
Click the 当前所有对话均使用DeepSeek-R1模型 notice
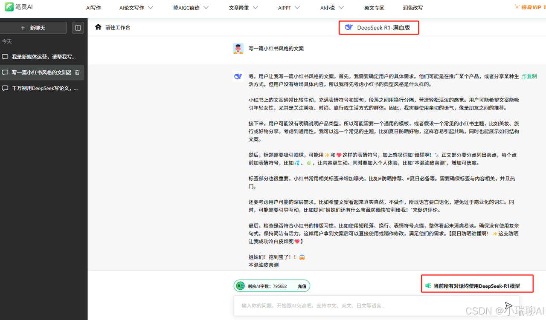coord(476,286)
